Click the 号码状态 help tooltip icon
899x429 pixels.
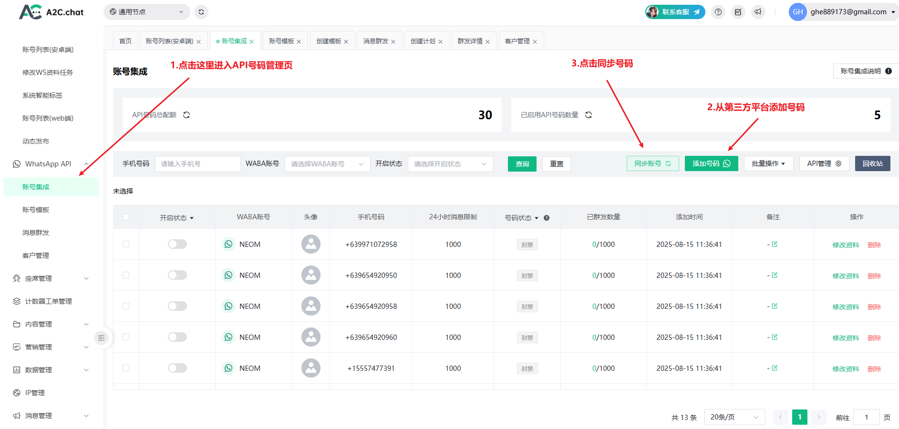point(547,218)
